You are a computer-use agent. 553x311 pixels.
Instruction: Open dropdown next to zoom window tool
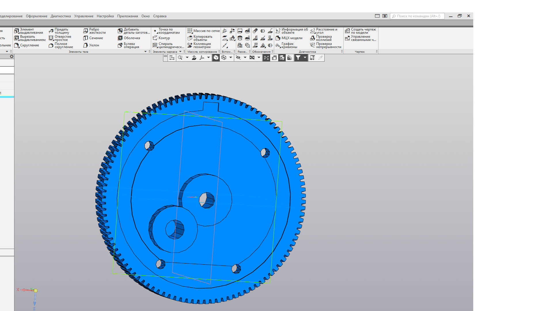187,58
